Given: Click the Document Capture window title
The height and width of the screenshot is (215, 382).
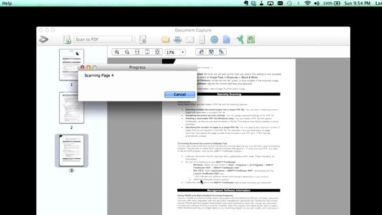Looking at the screenshot, I should 193,30.
